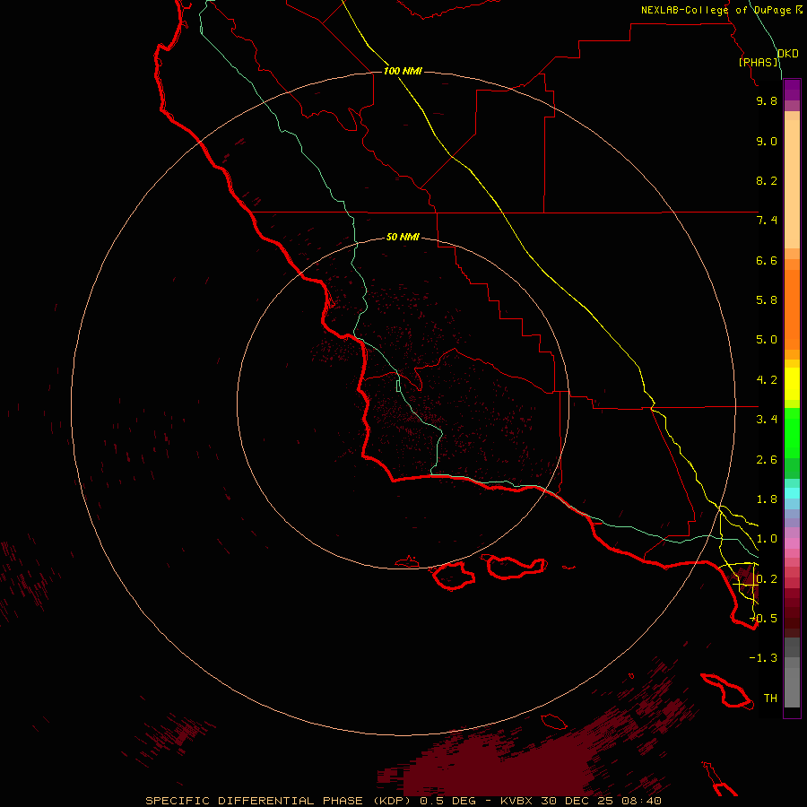
Task: Click the 7.4 legend value
Action: 767,221
